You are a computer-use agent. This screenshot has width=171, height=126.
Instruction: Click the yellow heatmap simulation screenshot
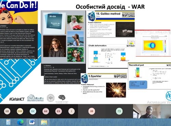[x=153, y=45]
